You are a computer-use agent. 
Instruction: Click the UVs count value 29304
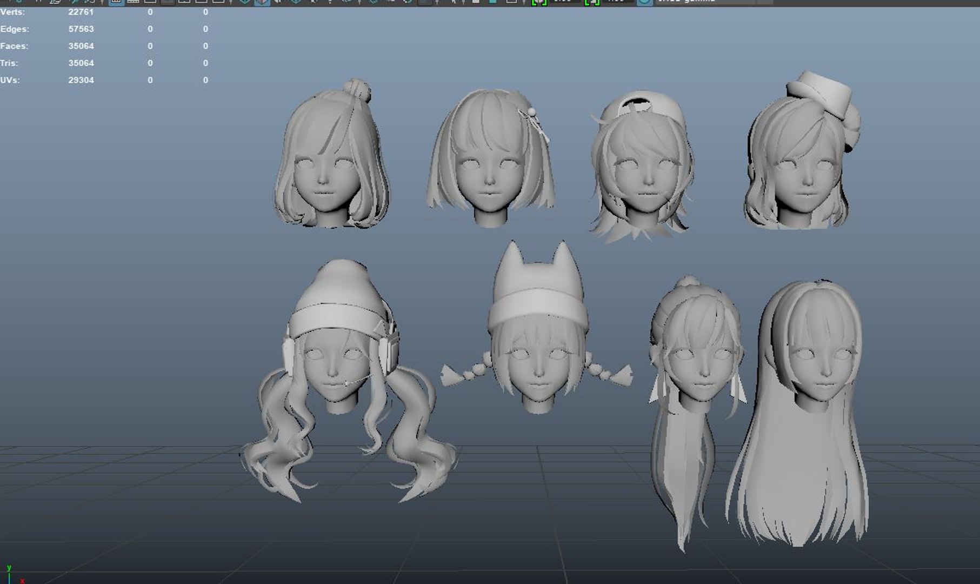[x=81, y=80]
